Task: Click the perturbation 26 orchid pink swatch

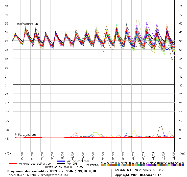Action: 172,165
